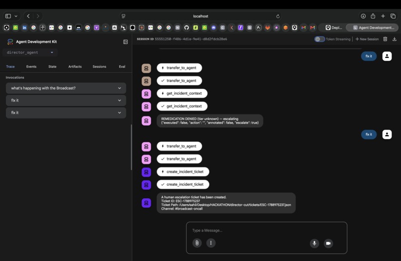Open the create_incident_ticket response chip with checkmark
The width and height of the screenshot is (401, 261).
click(x=183, y=184)
